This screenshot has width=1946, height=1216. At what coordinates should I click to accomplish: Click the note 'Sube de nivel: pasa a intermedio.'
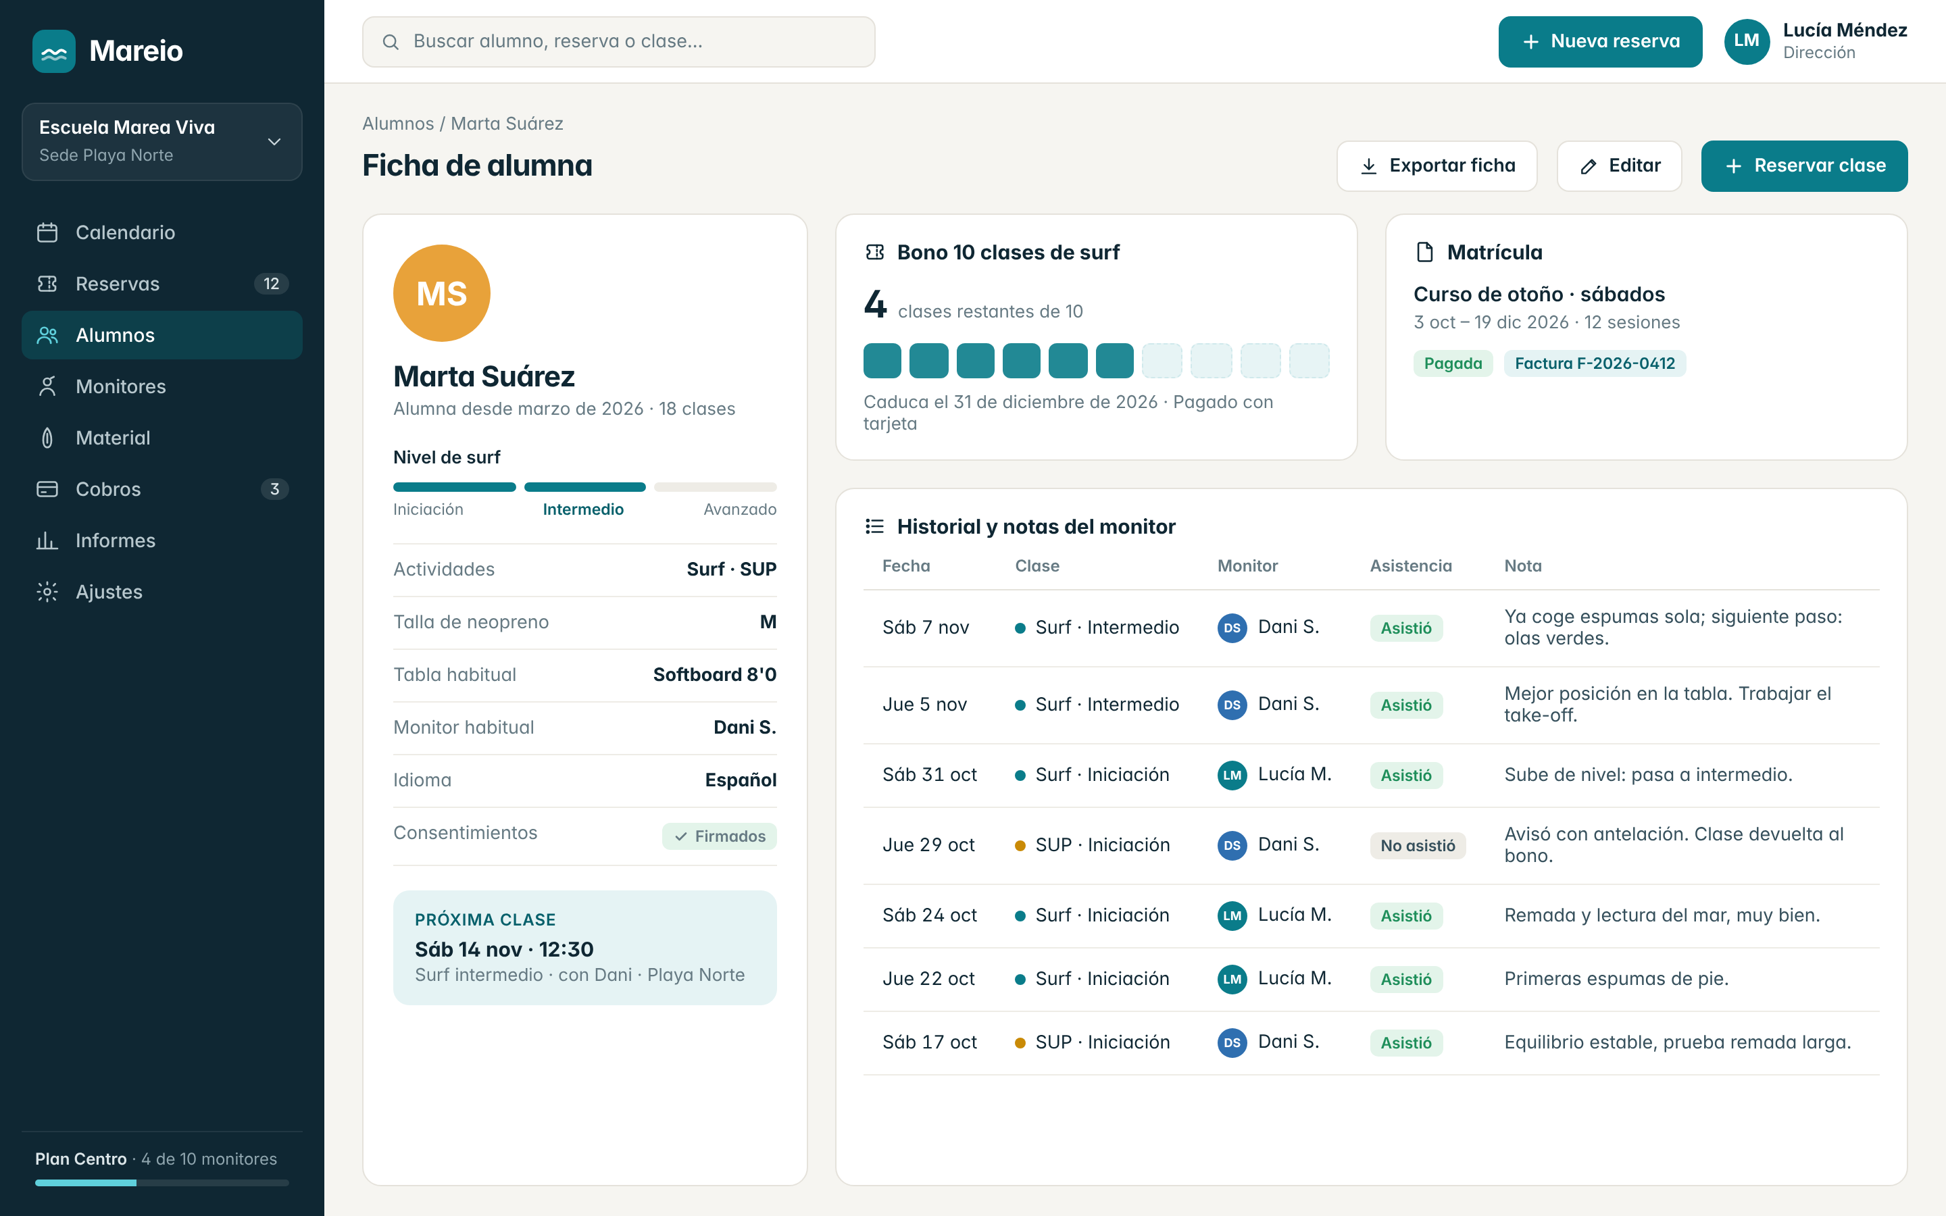point(1649,776)
